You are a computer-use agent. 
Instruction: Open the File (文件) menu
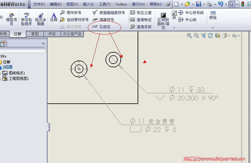click(39, 4)
